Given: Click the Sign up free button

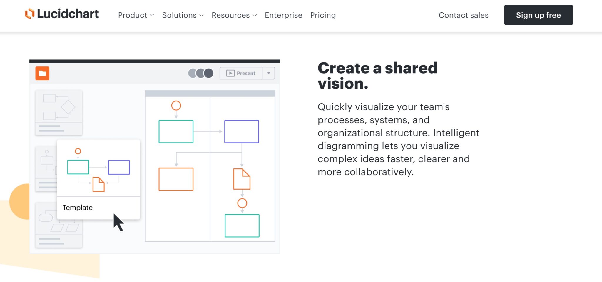Looking at the screenshot, I should (x=538, y=15).
